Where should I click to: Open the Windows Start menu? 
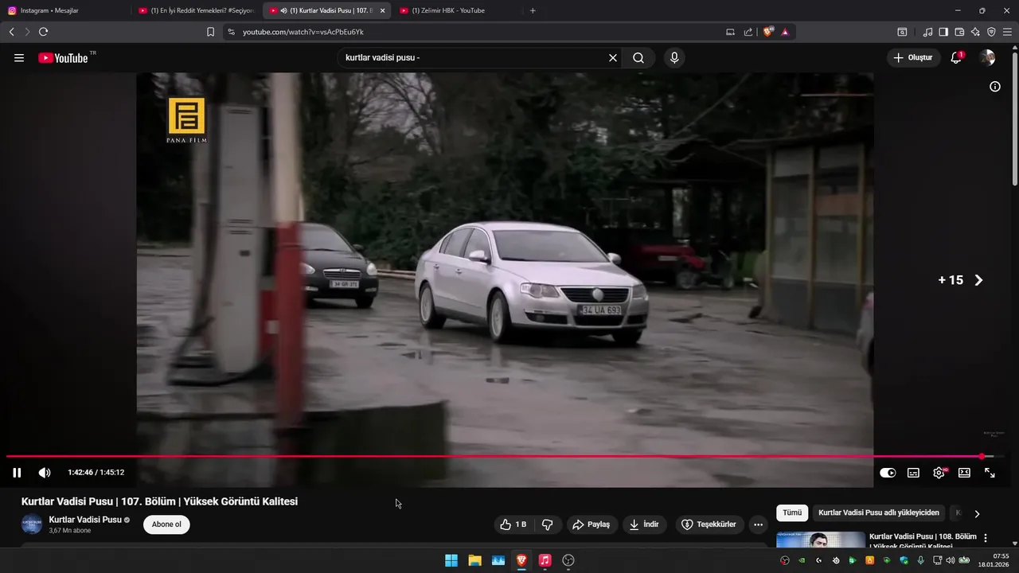click(451, 560)
